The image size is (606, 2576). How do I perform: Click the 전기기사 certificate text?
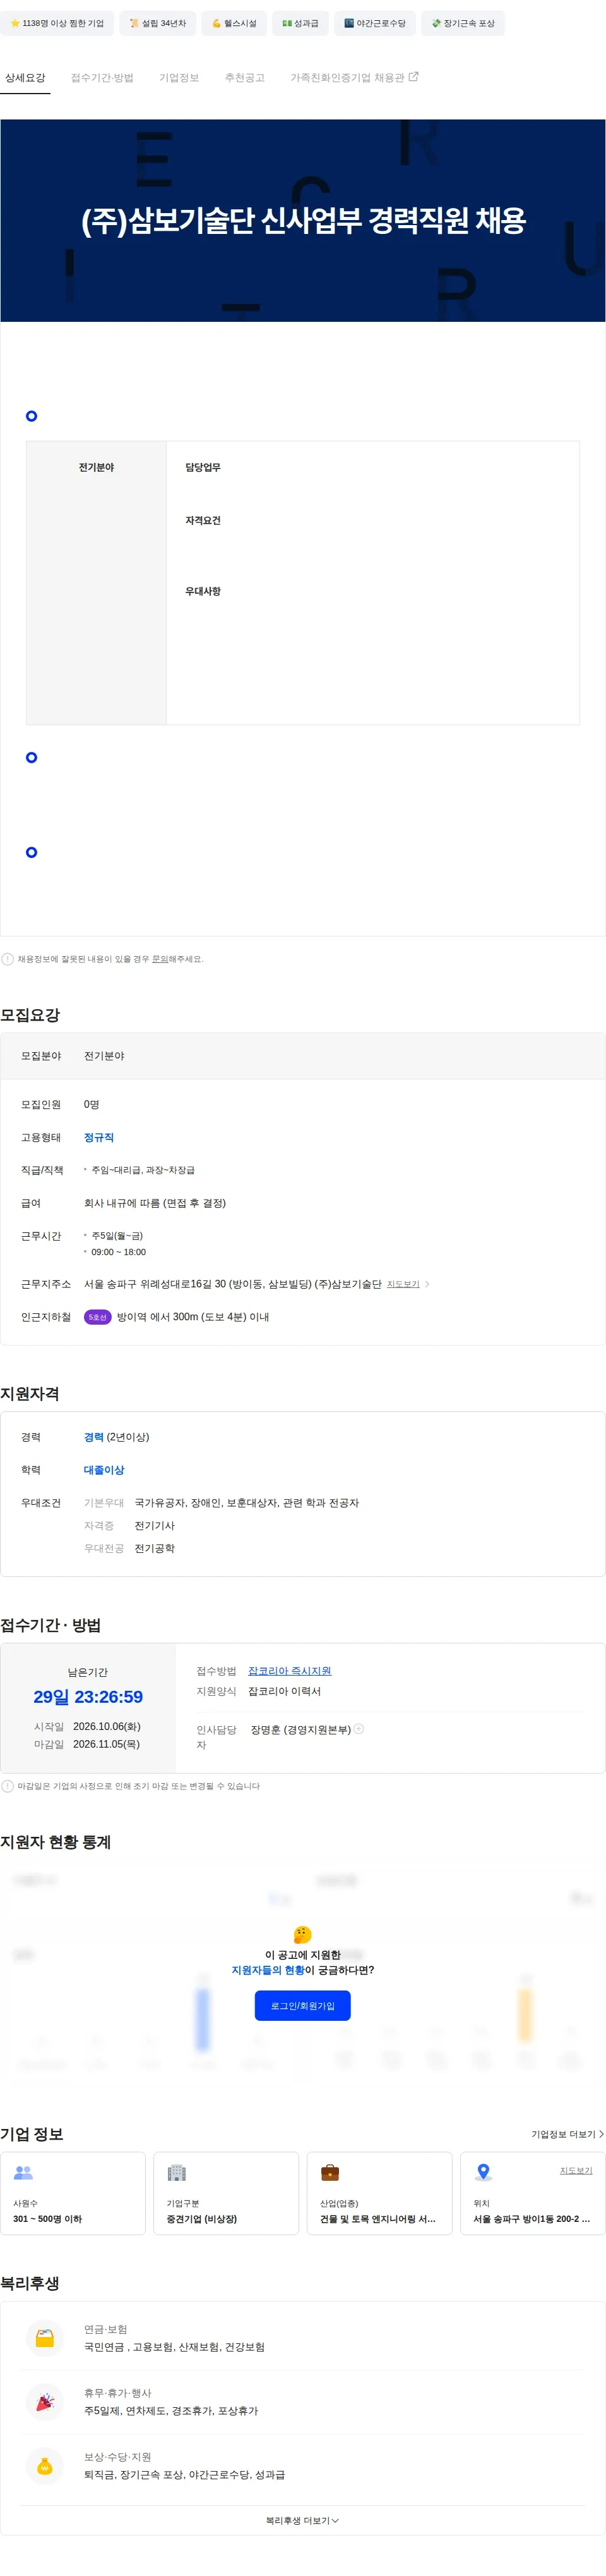tap(155, 1526)
